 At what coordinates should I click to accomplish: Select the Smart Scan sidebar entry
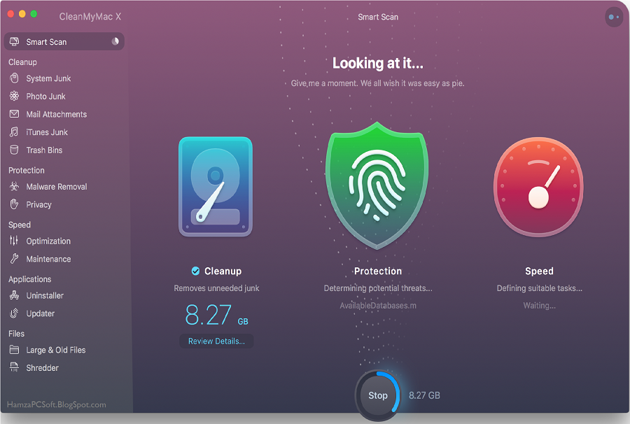[x=64, y=41]
